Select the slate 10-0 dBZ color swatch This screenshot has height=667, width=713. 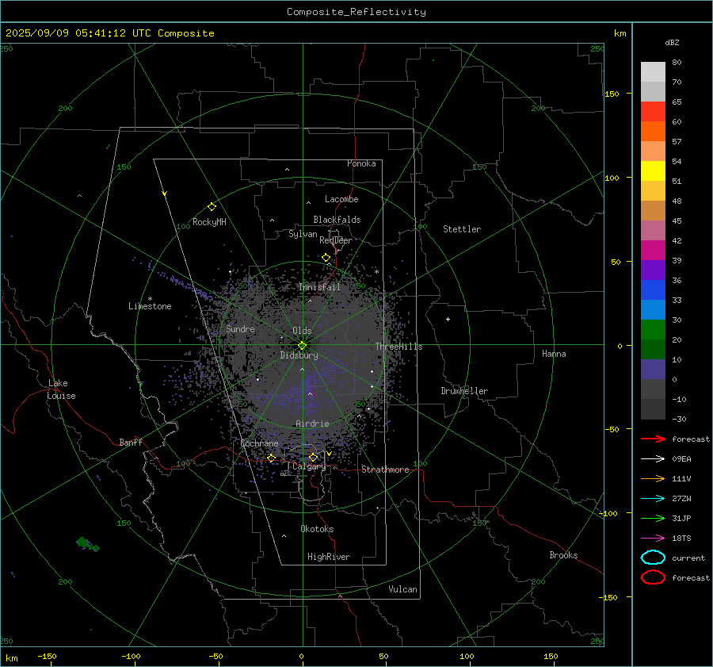[x=653, y=370]
